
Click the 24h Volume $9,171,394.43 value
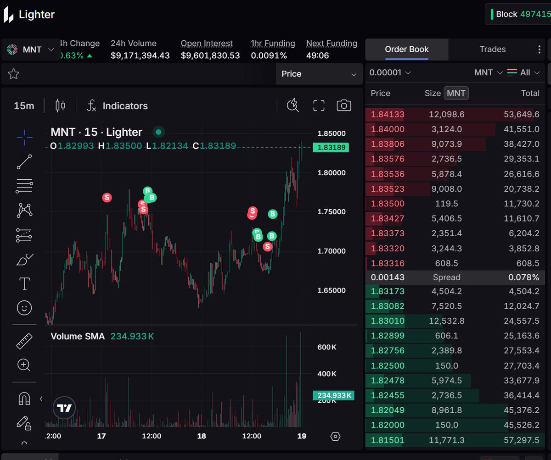coord(140,55)
